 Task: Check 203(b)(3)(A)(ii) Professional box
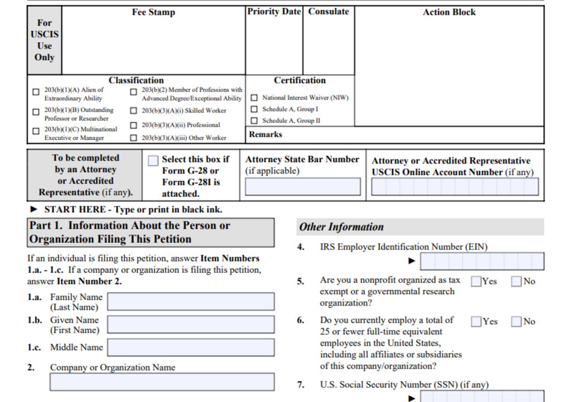coord(133,125)
